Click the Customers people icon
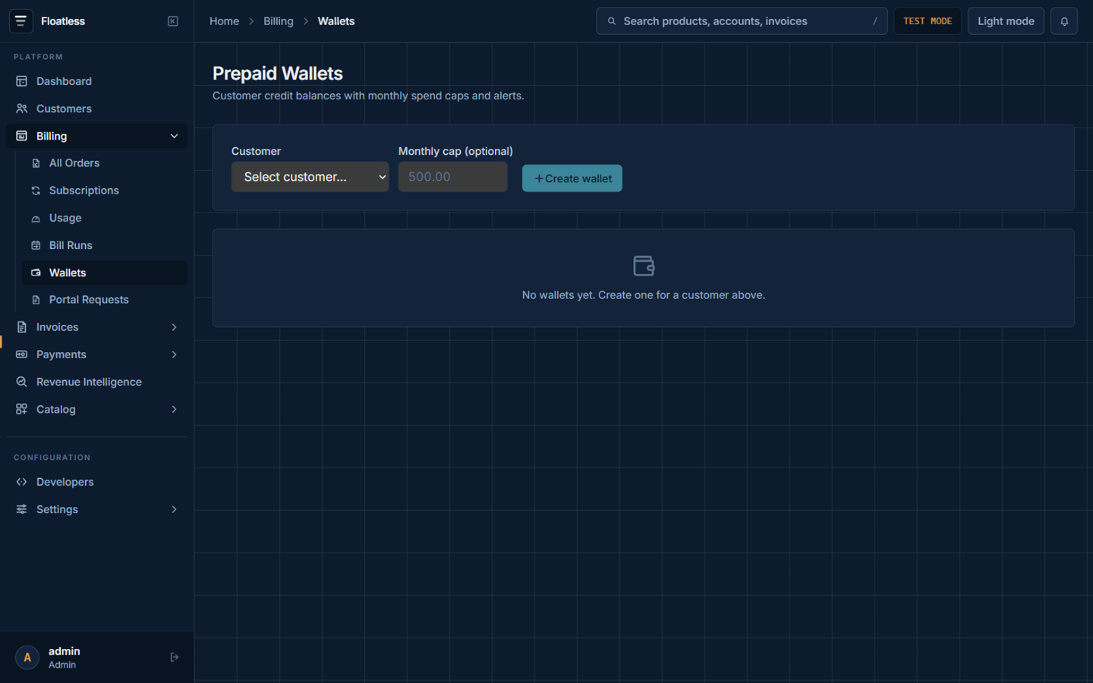1093x683 pixels. tap(22, 109)
